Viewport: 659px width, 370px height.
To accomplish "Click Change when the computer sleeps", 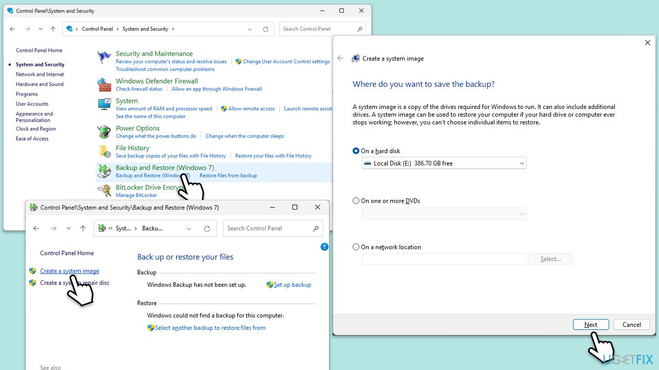I will pyautogui.click(x=245, y=136).
